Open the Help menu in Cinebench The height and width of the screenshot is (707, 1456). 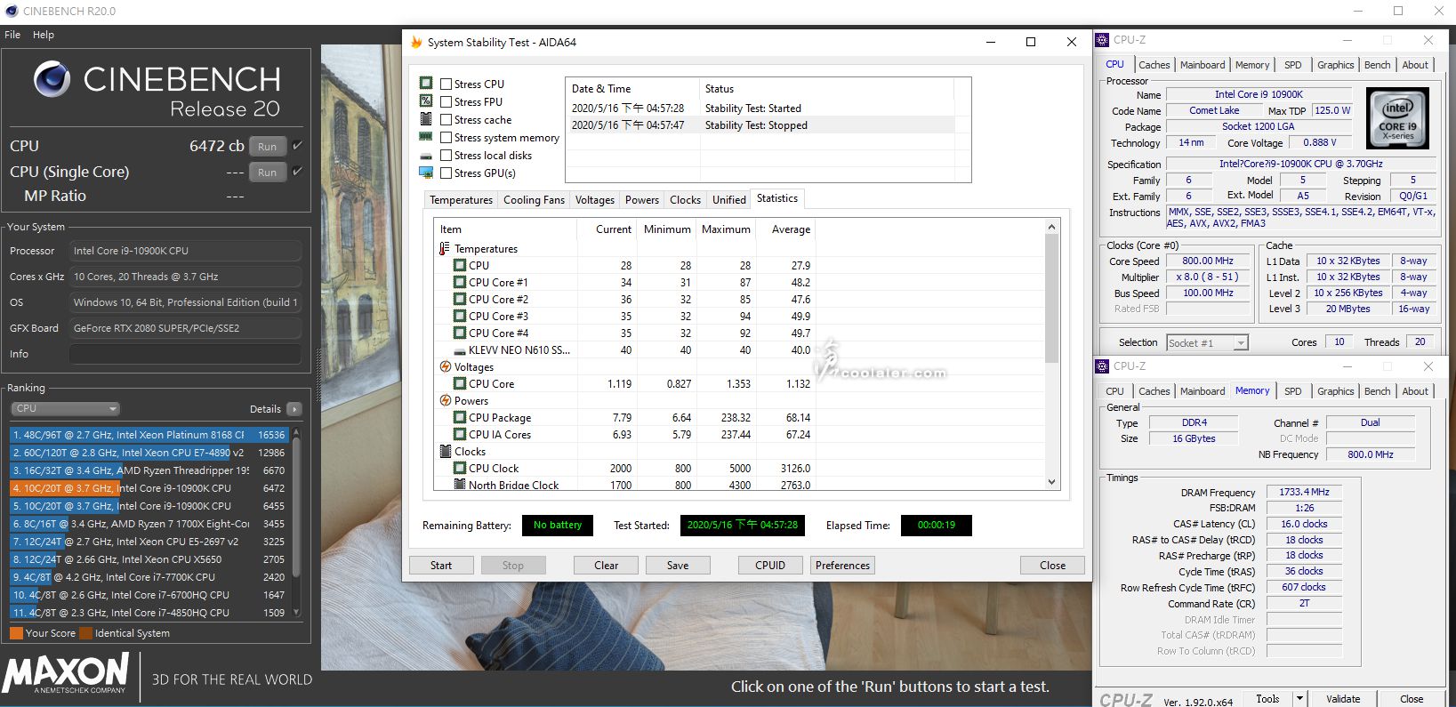44,35
